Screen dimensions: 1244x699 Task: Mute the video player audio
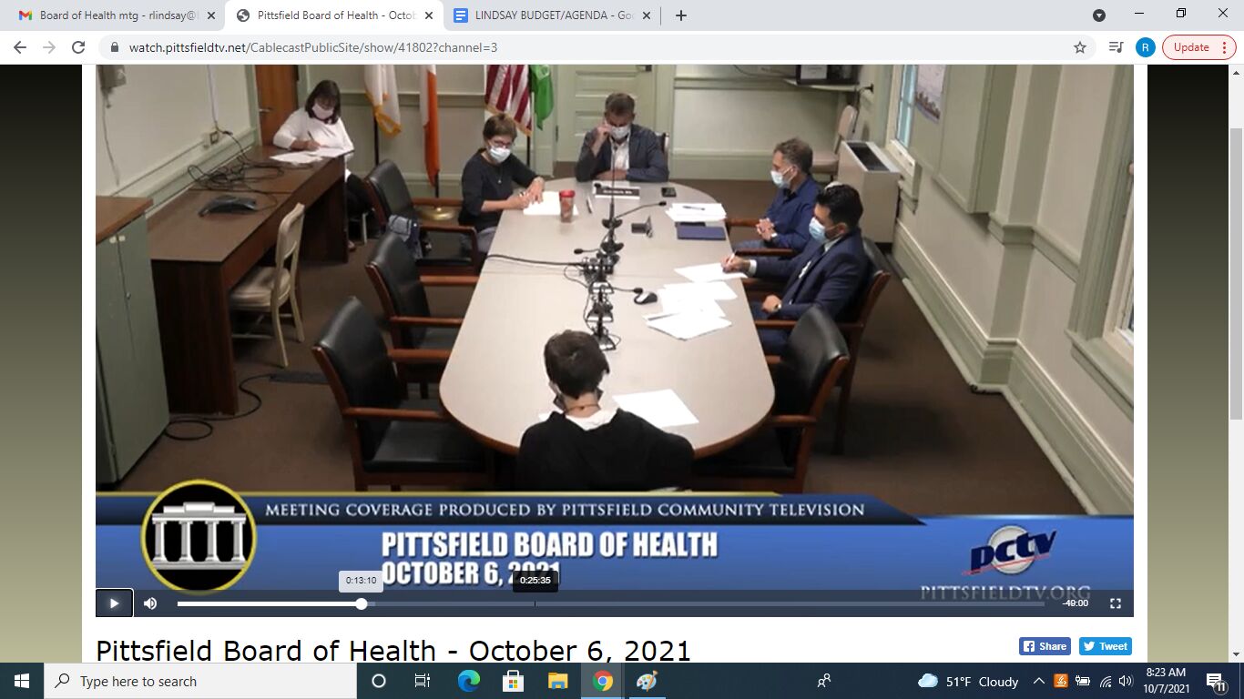point(149,603)
